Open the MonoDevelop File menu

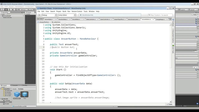pyautogui.click(x=39, y=12)
